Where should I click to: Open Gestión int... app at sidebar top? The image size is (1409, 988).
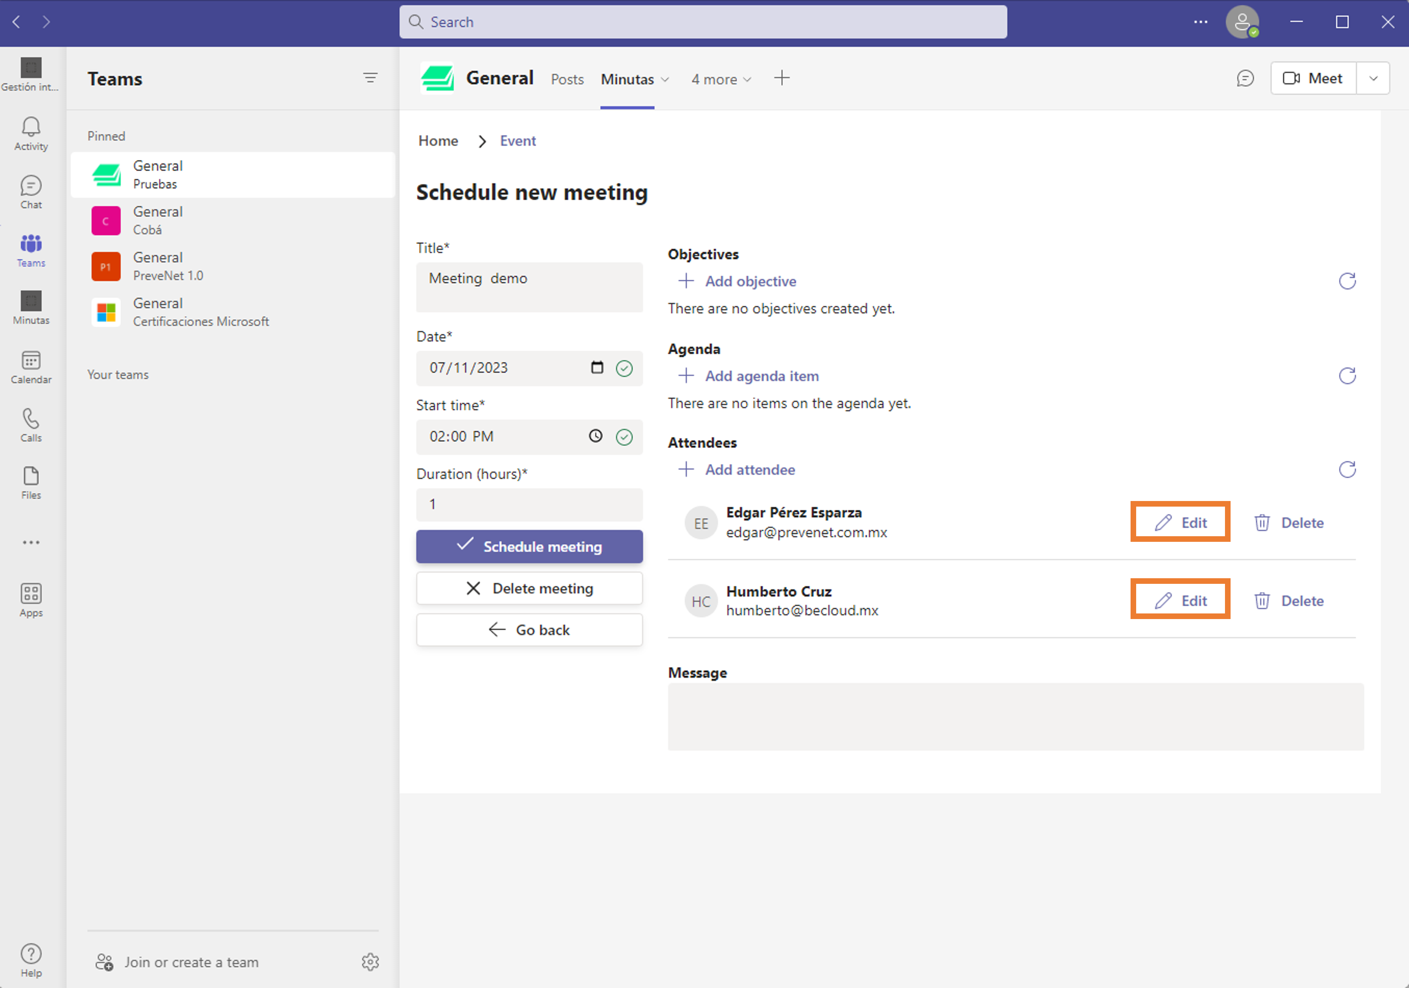tap(31, 74)
